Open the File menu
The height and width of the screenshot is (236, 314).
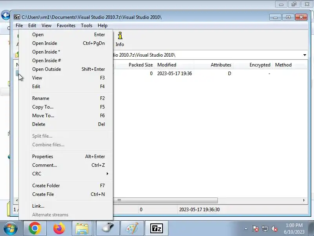tap(19, 26)
